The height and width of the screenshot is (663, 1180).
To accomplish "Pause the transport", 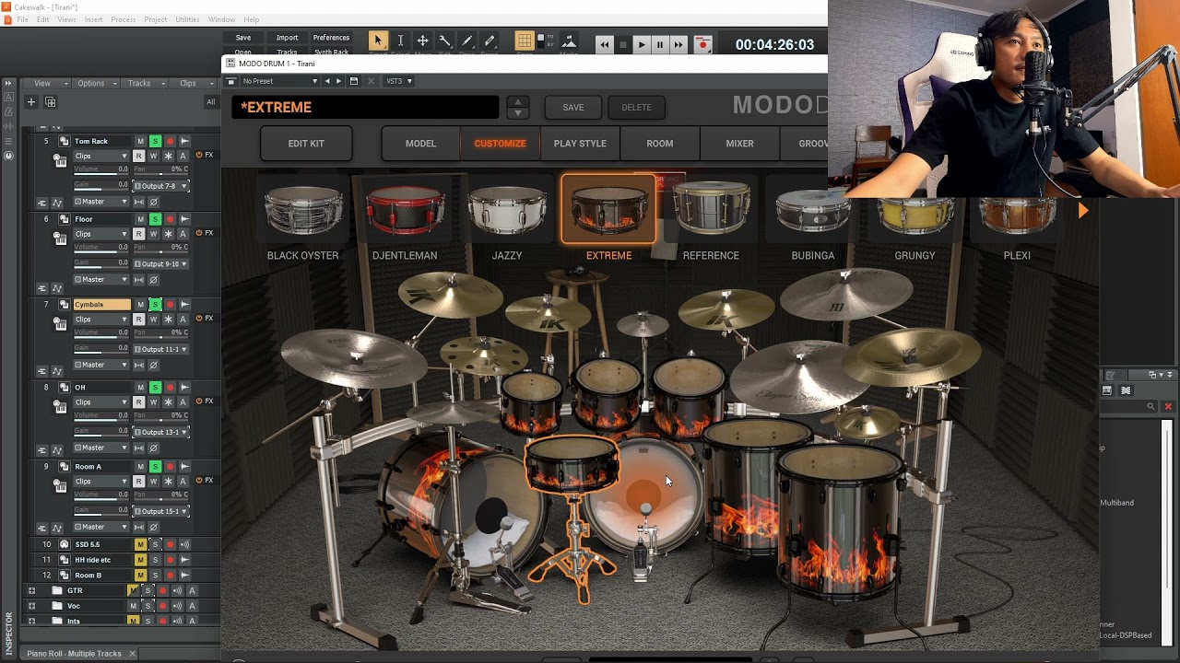I will pos(660,44).
